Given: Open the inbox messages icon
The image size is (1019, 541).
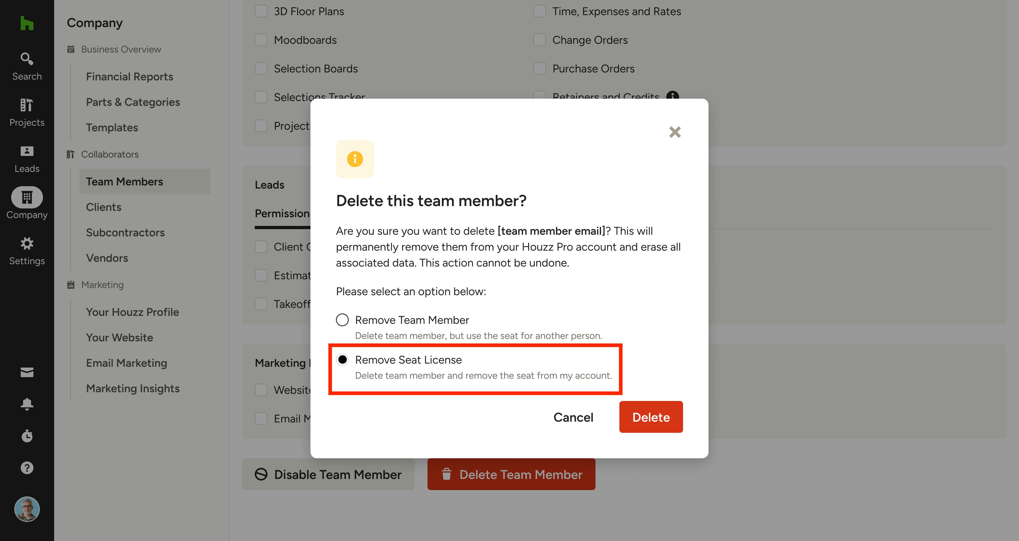Looking at the screenshot, I should tap(27, 372).
